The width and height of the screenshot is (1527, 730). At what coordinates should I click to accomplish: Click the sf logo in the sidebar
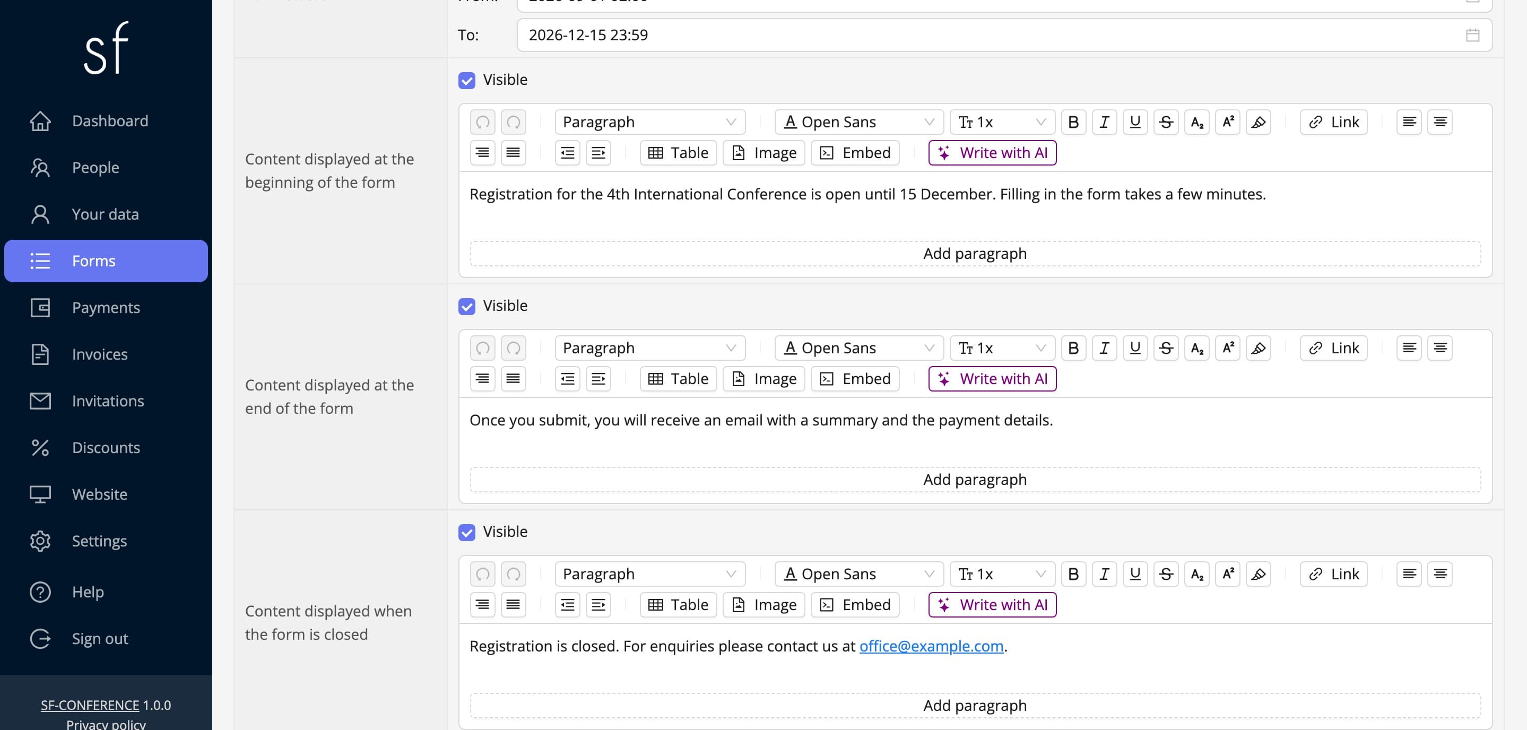click(x=106, y=49)
